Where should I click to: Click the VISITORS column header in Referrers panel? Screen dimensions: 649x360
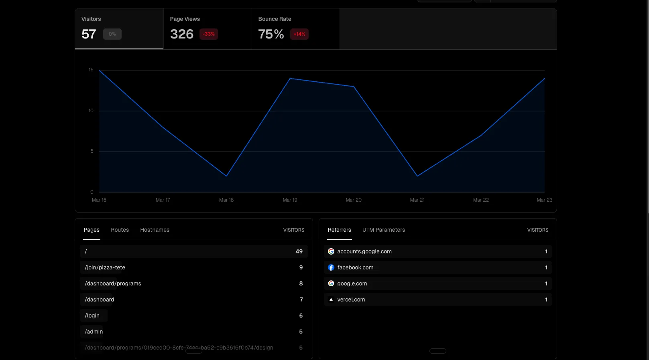(x=538, y=230)
